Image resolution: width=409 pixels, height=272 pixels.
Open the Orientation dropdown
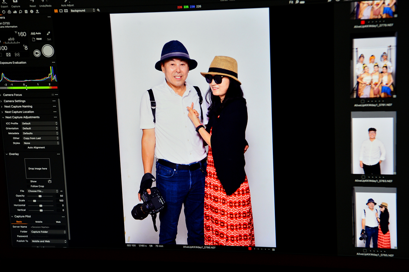tap(40, 128)
